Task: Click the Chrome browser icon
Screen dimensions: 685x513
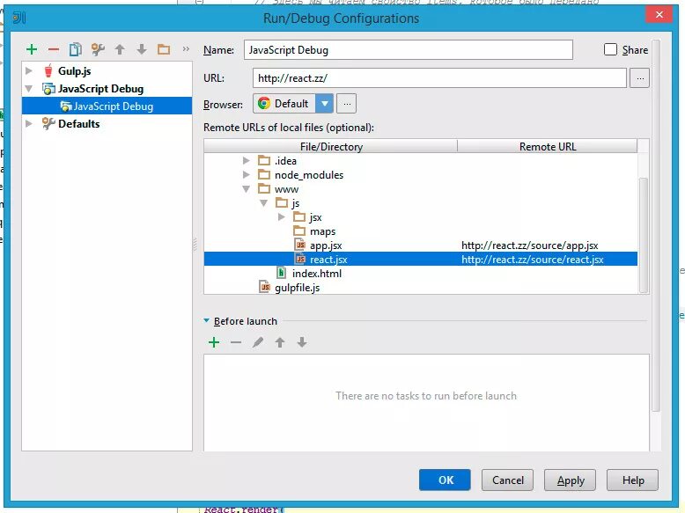Action: pyautogui.click(x=264, y=104)
